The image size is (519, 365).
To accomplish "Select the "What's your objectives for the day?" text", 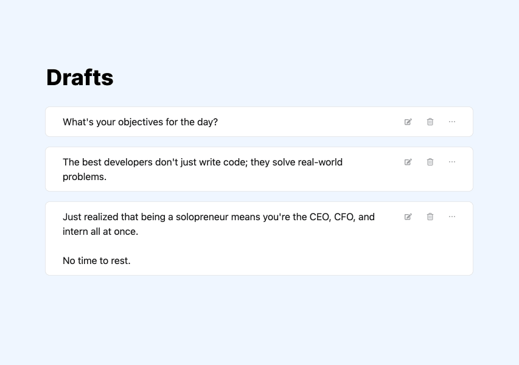I will point(140,122).
